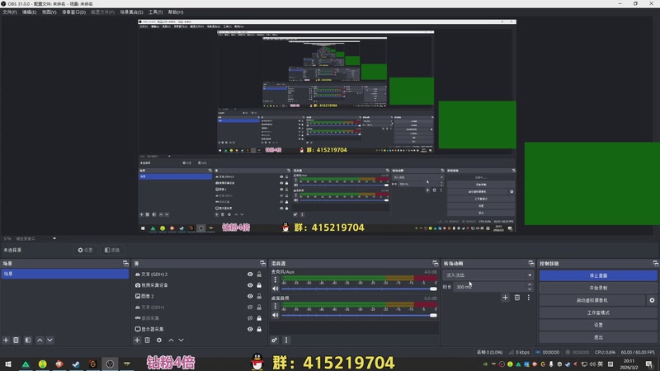The height and width of the screenshot is (371, 660).
Task: Click 启动虚拟摄像机 to start virtual camera
Action: point(592,300)
